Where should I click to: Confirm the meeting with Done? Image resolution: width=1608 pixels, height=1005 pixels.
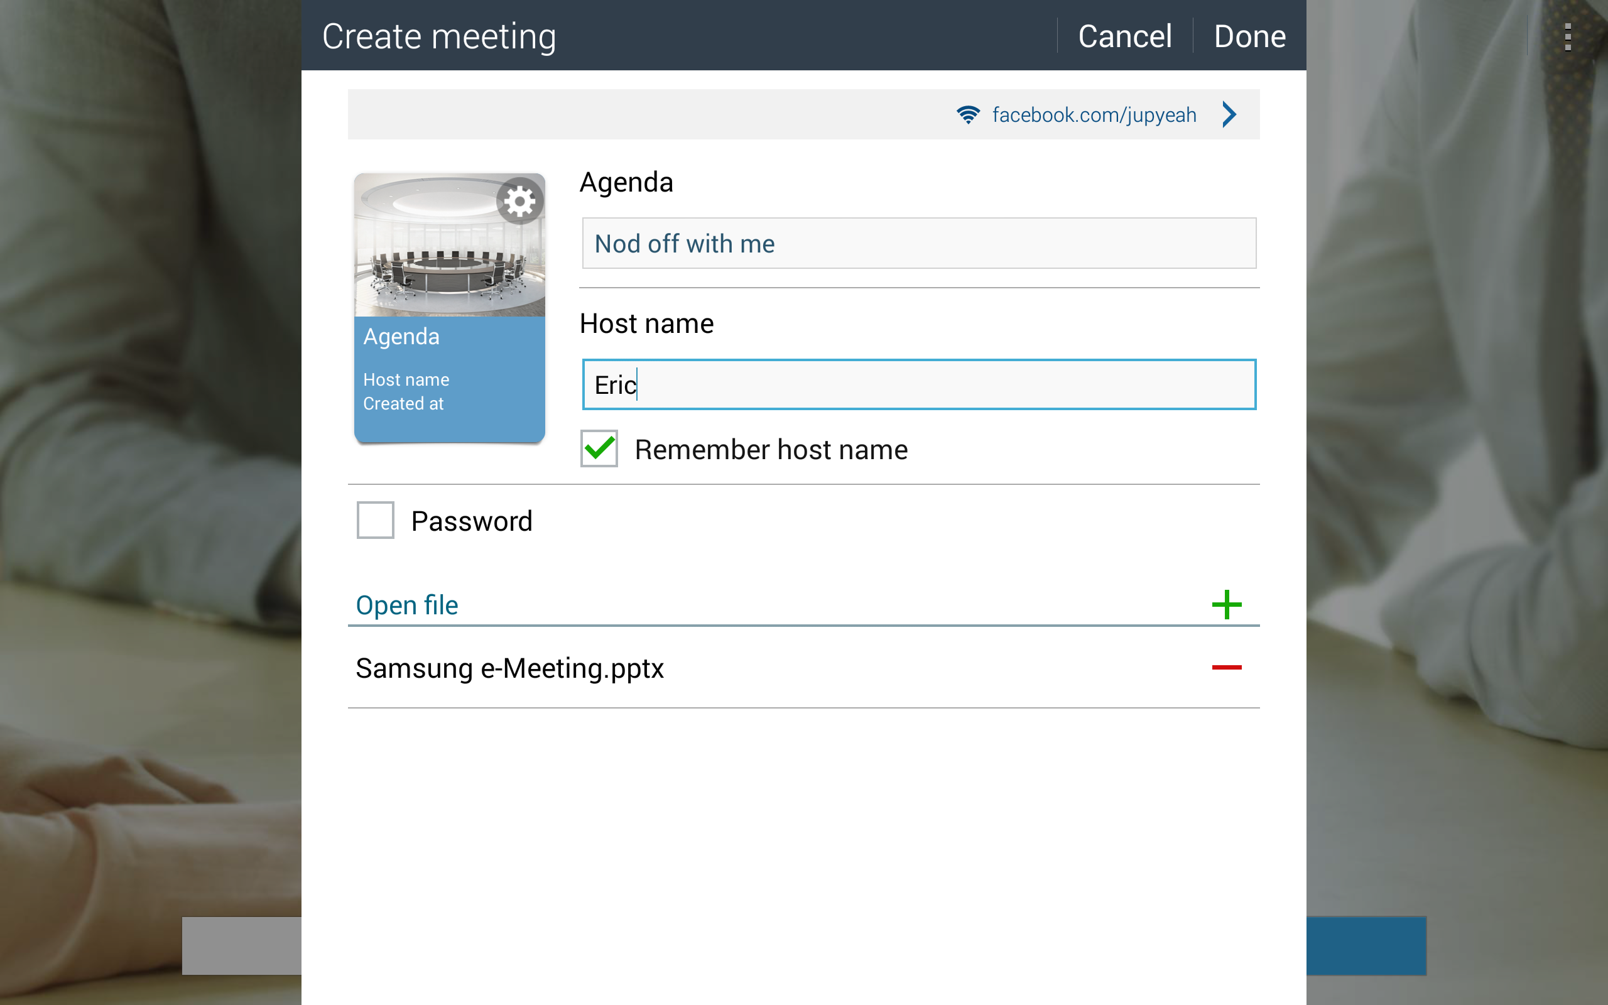click(1249, 36)
